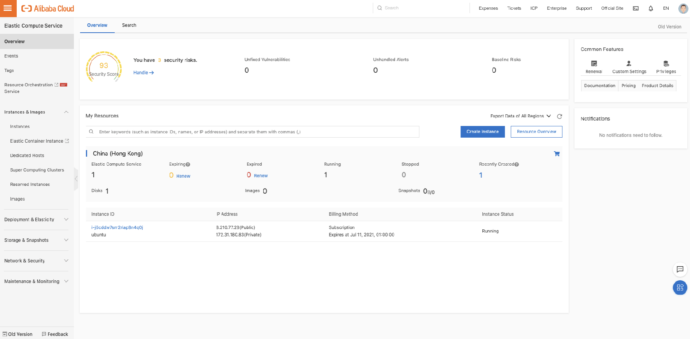Open the chat support floating button
This screenshot has height=339, width=690.
tap(680, 269)
